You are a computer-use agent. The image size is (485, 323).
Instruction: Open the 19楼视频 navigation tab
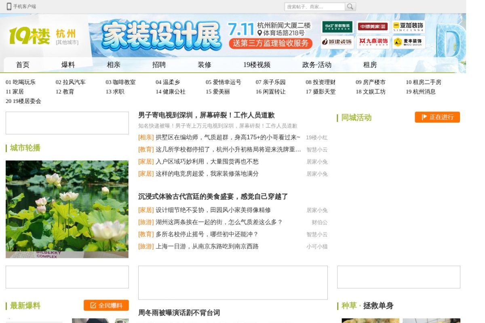tap(257, 65)
